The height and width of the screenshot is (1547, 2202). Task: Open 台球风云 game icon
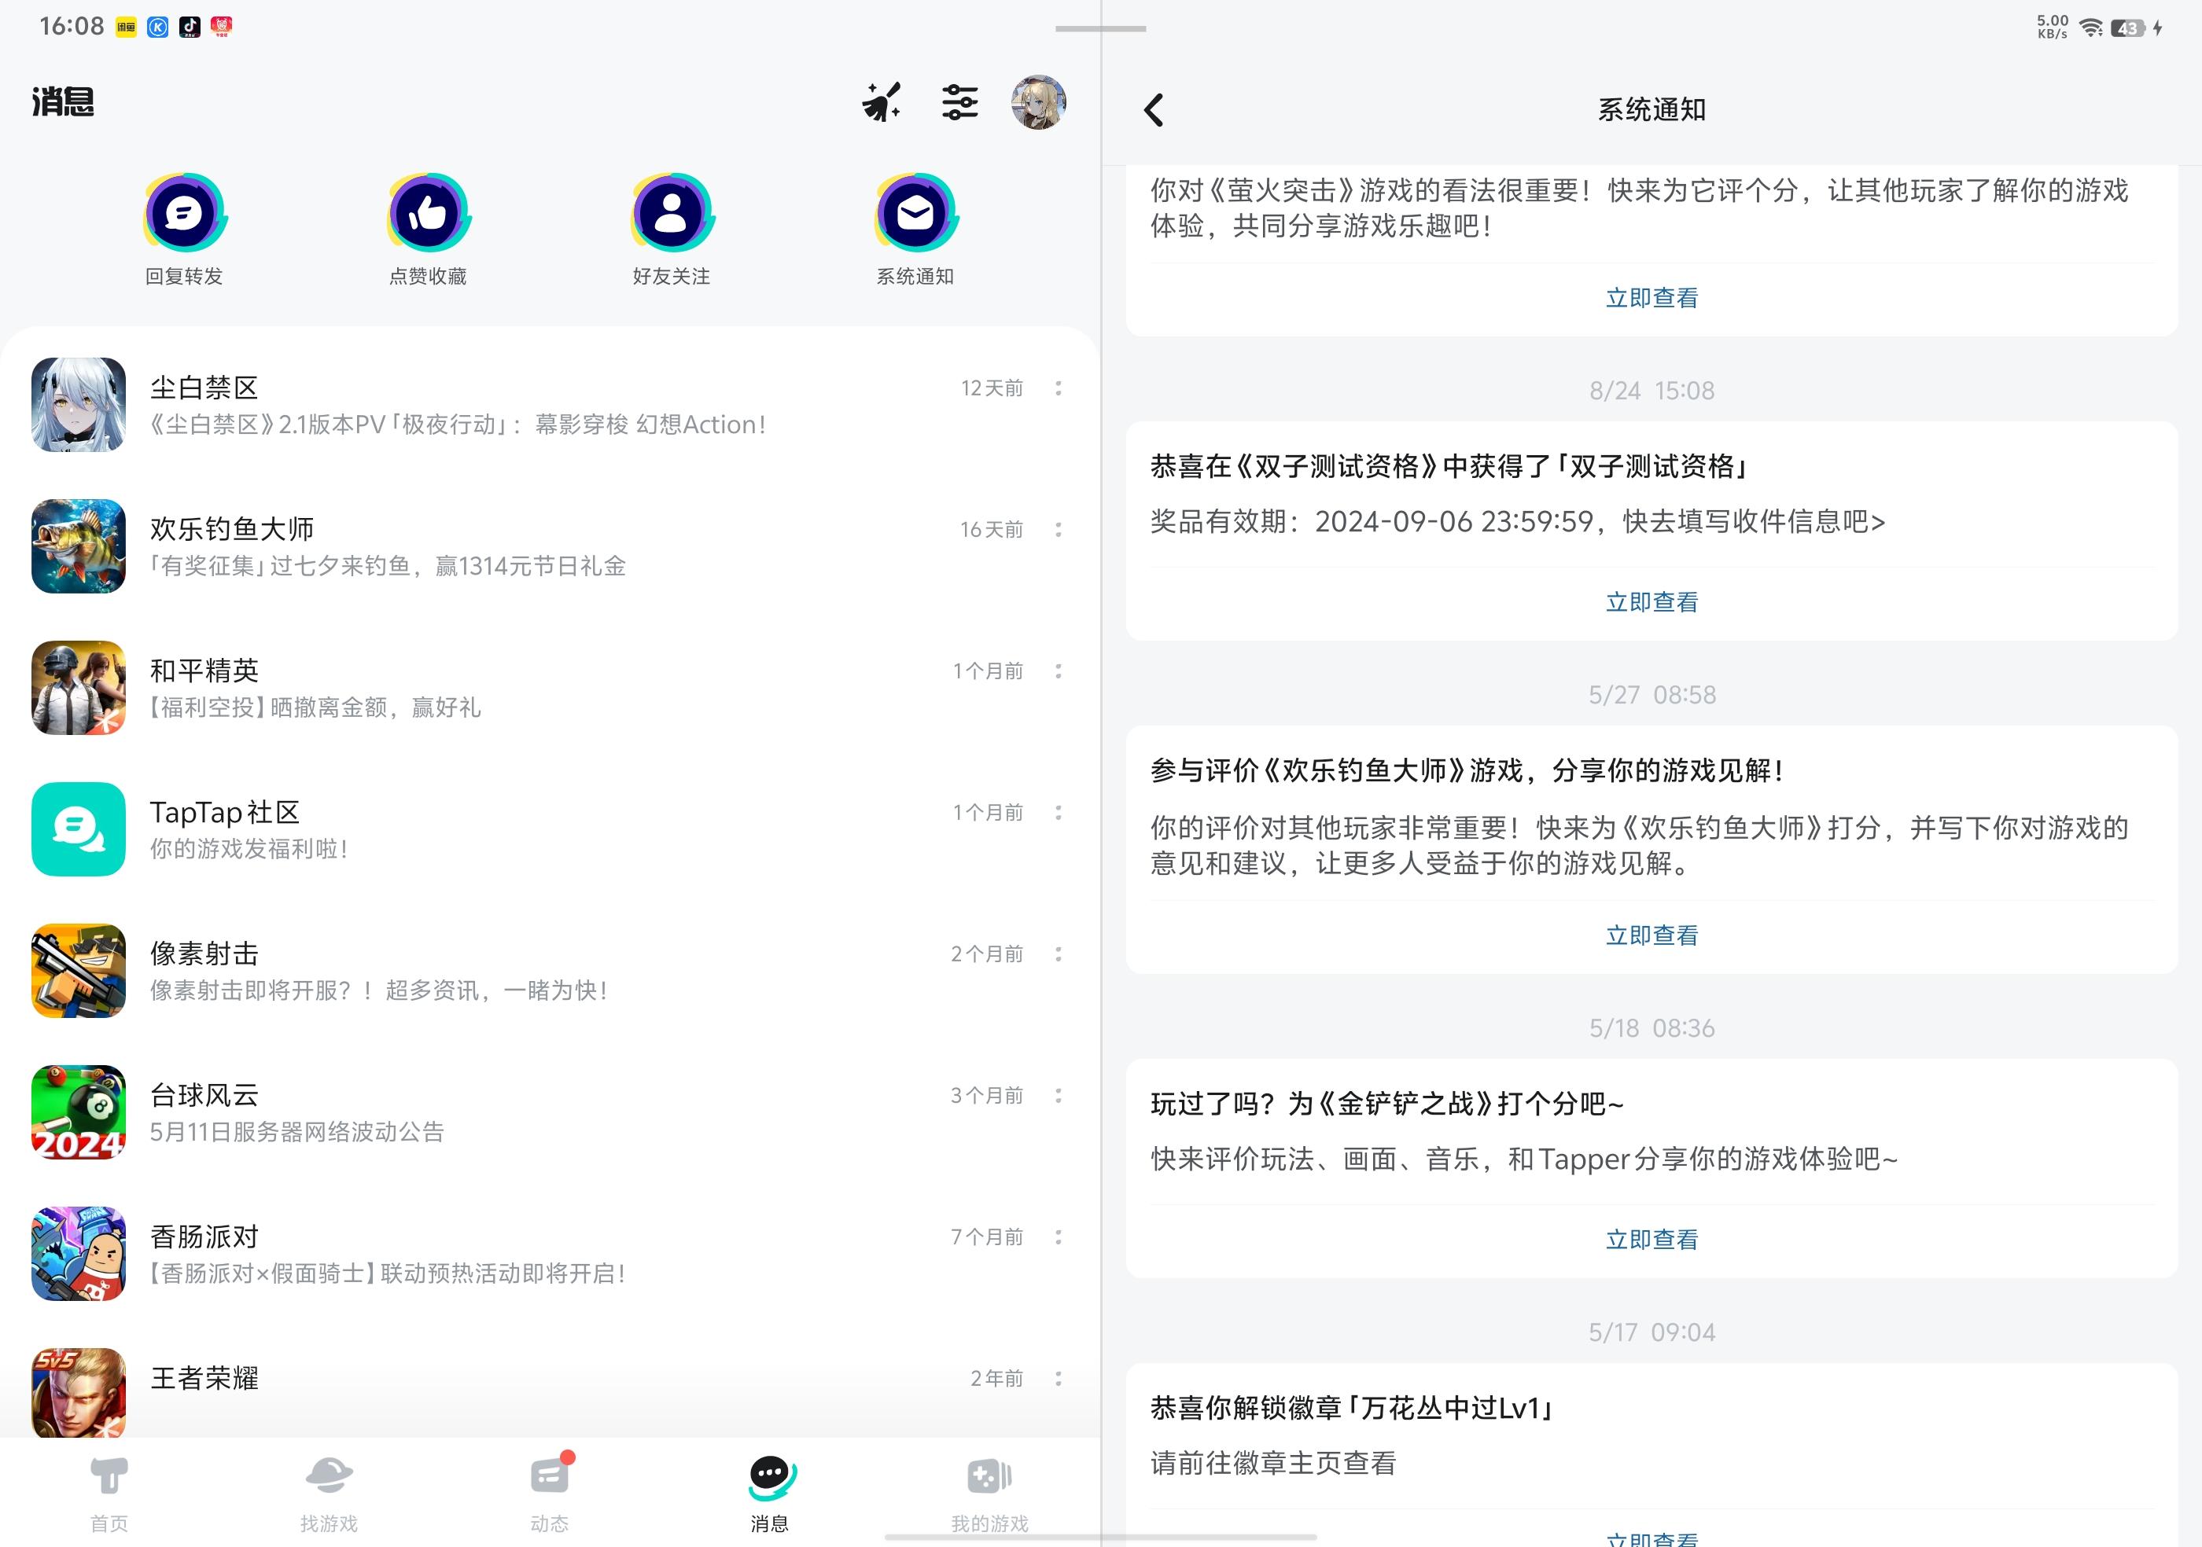[x=79, y=1112]
